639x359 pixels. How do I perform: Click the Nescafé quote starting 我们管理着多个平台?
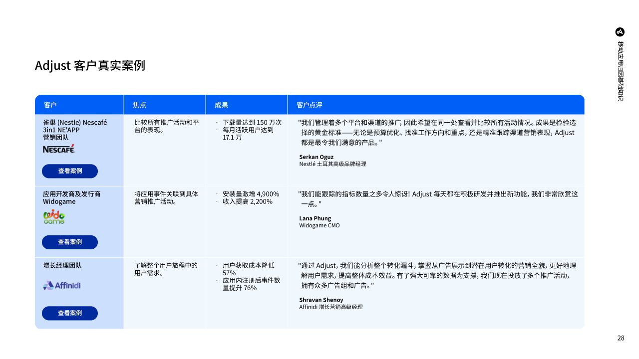(437, 132)
